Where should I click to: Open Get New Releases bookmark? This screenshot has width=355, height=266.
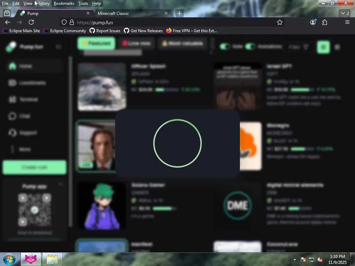(x=143, y=31)
